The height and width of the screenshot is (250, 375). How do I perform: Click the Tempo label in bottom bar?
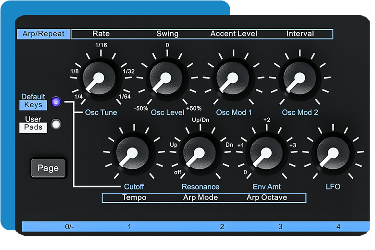click(134, 198)
